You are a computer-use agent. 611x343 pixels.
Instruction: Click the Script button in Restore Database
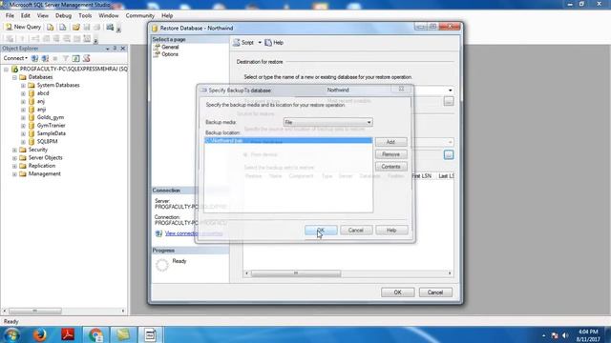[243, 42]
